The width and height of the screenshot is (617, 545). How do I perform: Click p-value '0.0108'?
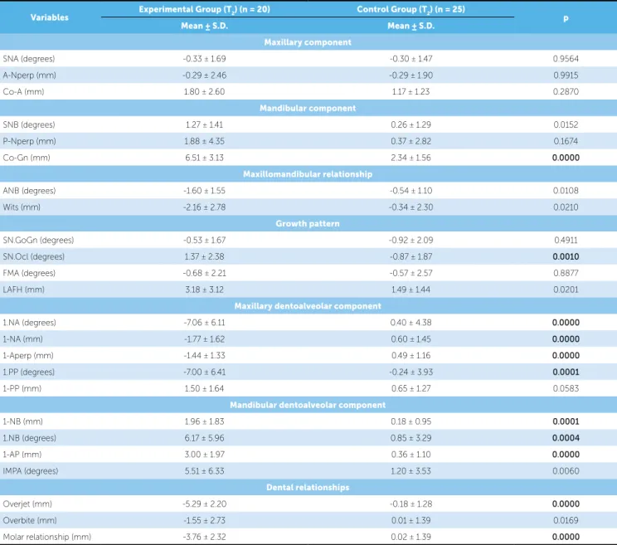click(566, 191)
